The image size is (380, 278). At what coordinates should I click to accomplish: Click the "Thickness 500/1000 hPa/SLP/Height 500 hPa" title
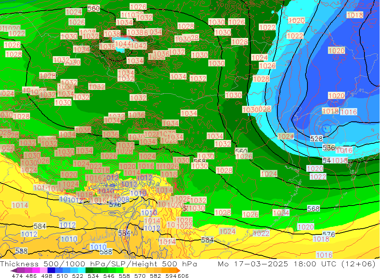click(98, 264)
